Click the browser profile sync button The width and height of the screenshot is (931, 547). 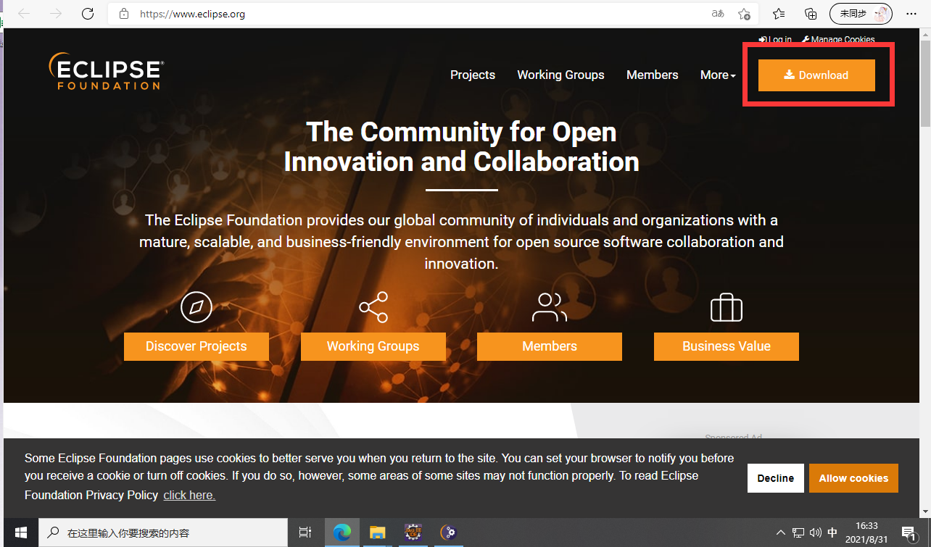coord(861,13)
